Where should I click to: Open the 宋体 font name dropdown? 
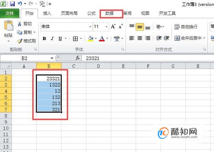90,27
